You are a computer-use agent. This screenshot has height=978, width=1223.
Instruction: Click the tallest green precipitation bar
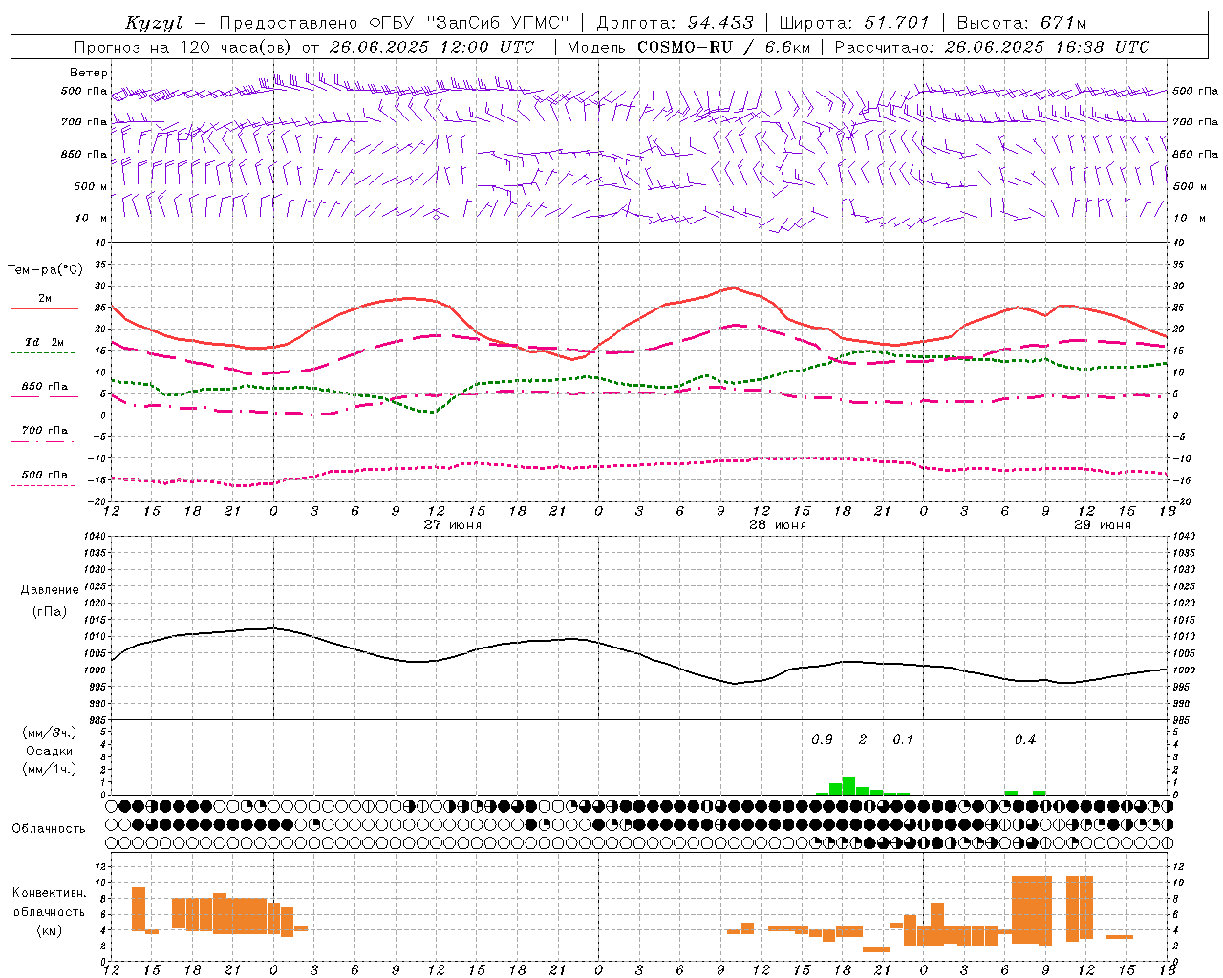click(x=848, y=786)
